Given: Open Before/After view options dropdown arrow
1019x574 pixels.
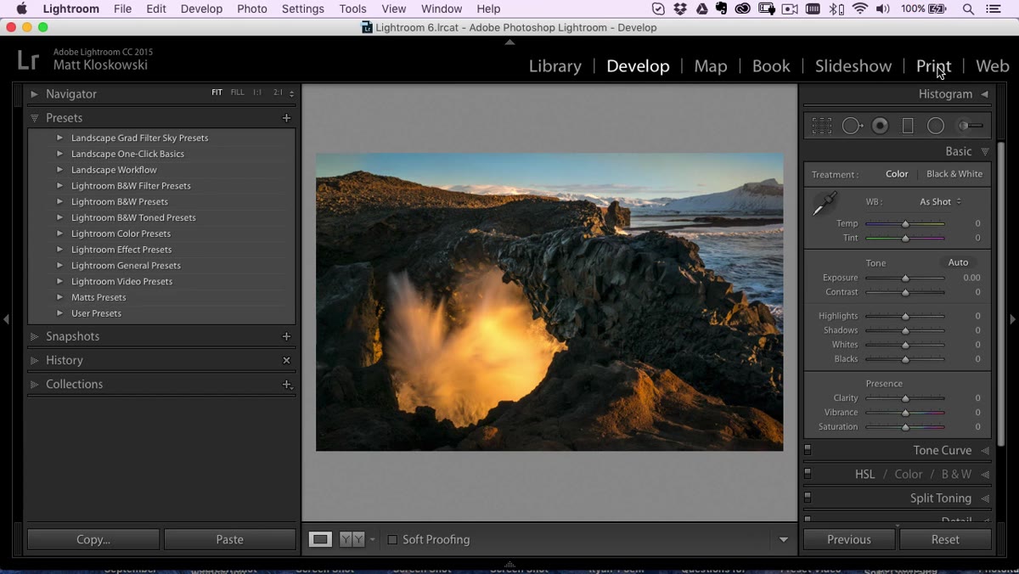Looking at the screenshot, I should point(372,539).
